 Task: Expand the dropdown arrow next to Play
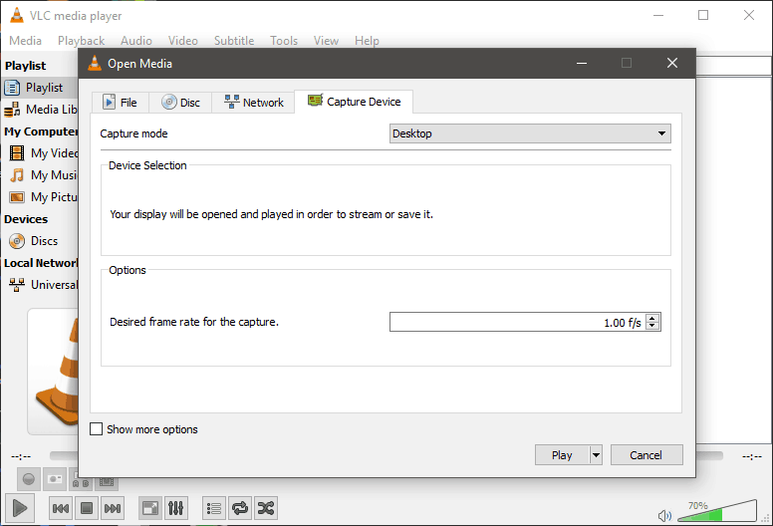(x=596, y=455)
